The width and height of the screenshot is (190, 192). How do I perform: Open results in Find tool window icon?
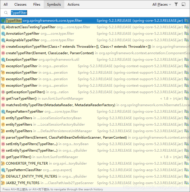click(184, 5)
